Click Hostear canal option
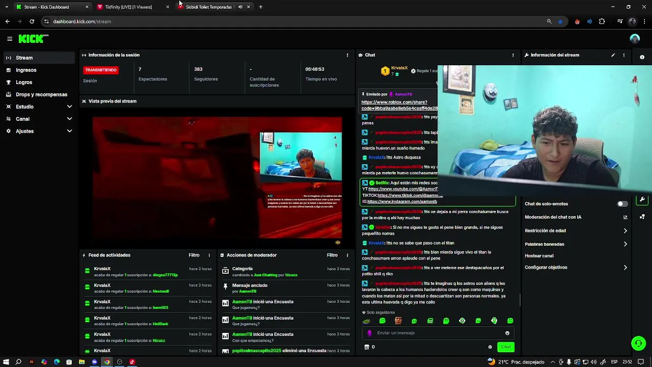 pos(539,256)
